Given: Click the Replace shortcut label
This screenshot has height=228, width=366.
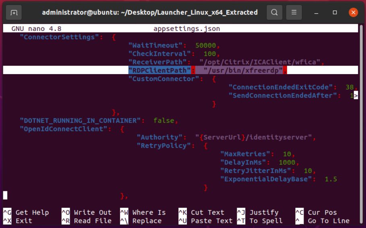Looking at the screenshot, I should (147, 221).
